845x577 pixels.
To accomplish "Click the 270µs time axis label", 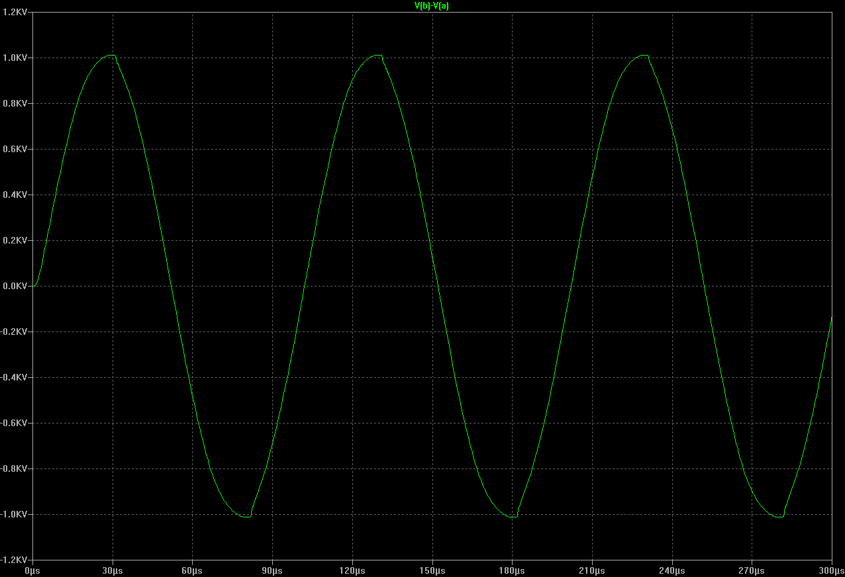I will pyautogui.click(x=752, y=570).
